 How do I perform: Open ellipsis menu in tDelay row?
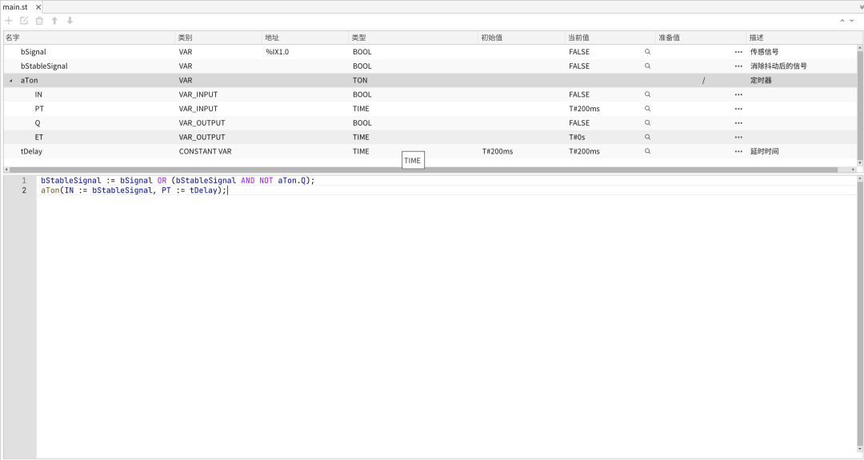click(738, 151)
